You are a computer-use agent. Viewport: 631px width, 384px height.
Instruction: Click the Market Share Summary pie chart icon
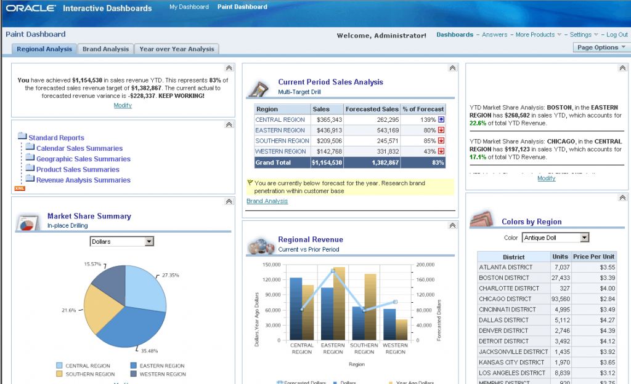(x=28, y=222)
